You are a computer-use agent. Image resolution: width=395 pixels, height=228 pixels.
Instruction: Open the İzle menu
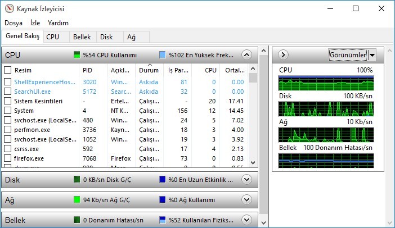tap(35, 23)
